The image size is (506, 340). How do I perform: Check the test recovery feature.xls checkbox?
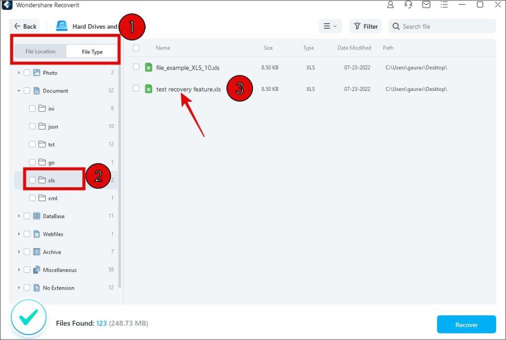136,88
